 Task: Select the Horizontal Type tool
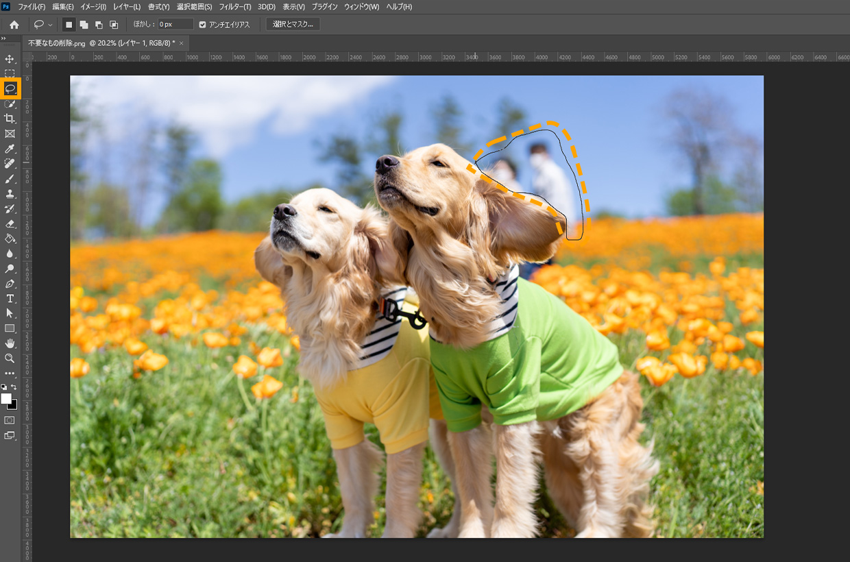(10, 298)
